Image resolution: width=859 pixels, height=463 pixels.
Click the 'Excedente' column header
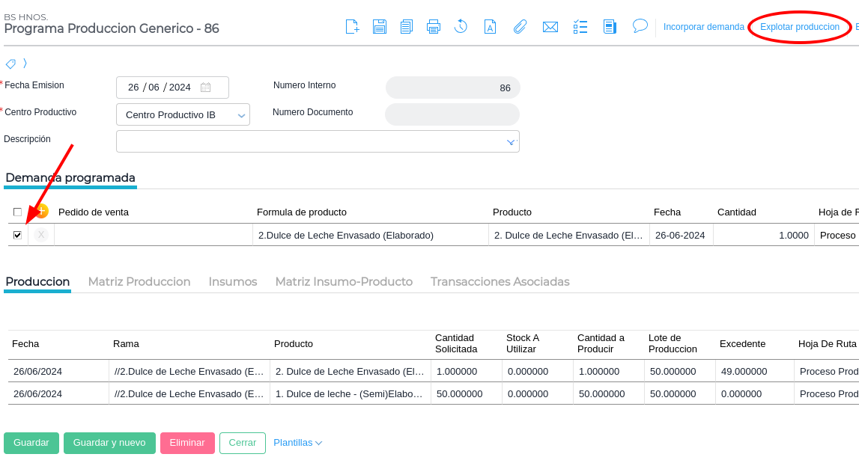(x=742, y=343)
